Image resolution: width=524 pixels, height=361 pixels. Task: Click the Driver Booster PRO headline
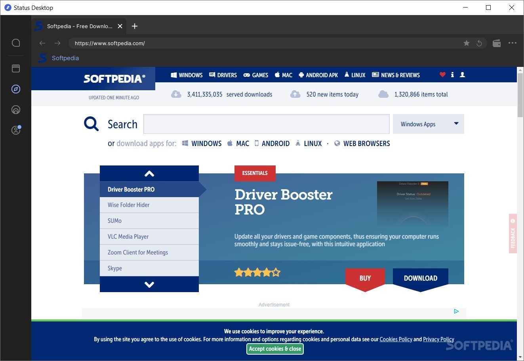tap(284, 202)
